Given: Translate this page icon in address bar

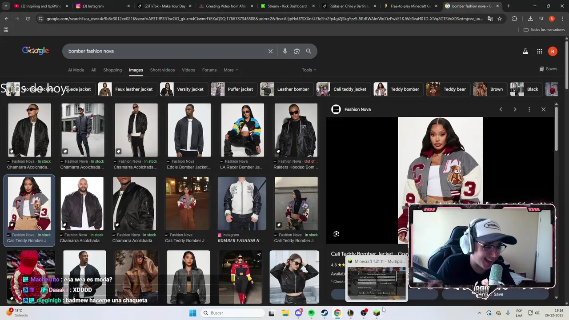Looking at the screenshot, I should coord(490,19).
